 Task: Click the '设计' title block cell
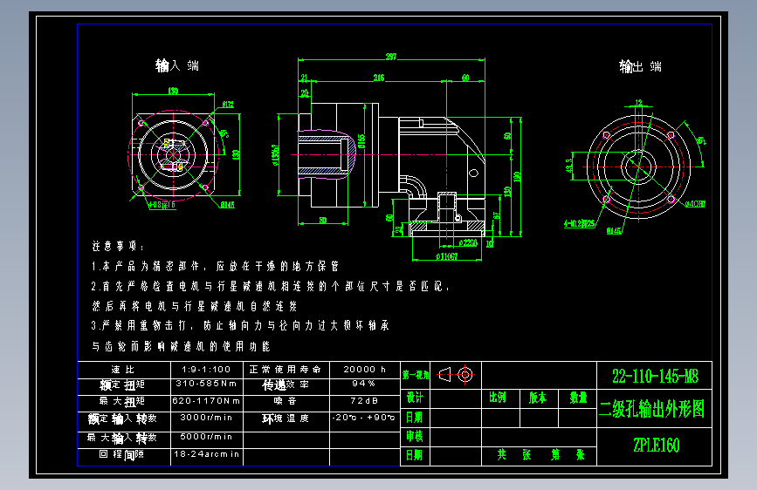(x=415, y=398)
